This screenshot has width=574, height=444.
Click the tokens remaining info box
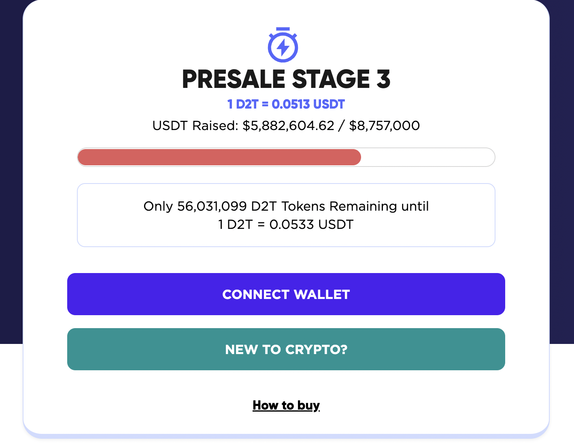pos(286,215)
